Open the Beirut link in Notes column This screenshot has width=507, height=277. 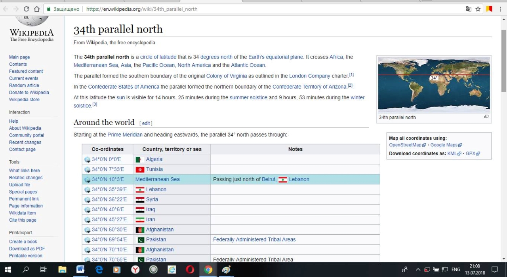(x=269, y=179)
